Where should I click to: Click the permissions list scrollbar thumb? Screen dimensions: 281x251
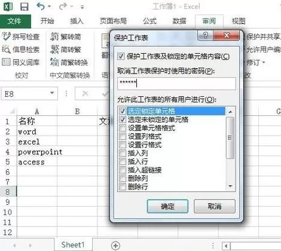coord(230,138)
